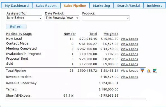Screen dimensions: 166x107
Task: Click the $ 83,468.64 weighted total
Action: (109, 71)
